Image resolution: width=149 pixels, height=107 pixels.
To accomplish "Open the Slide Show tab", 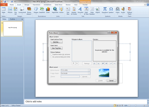I will 58,5.
